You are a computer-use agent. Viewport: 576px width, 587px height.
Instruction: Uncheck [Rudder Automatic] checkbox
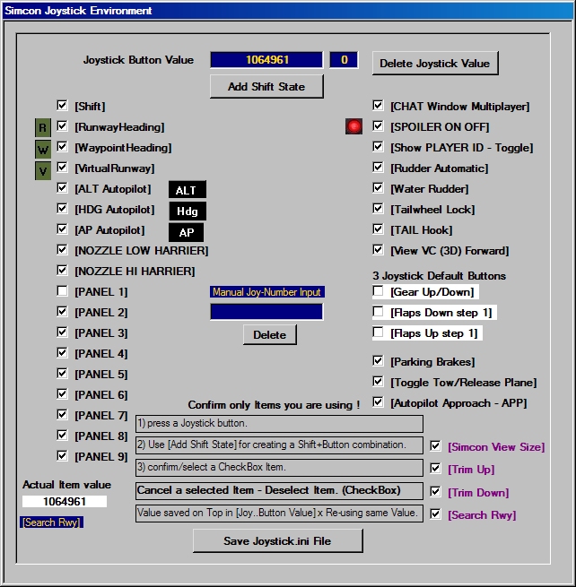[378, 168]
